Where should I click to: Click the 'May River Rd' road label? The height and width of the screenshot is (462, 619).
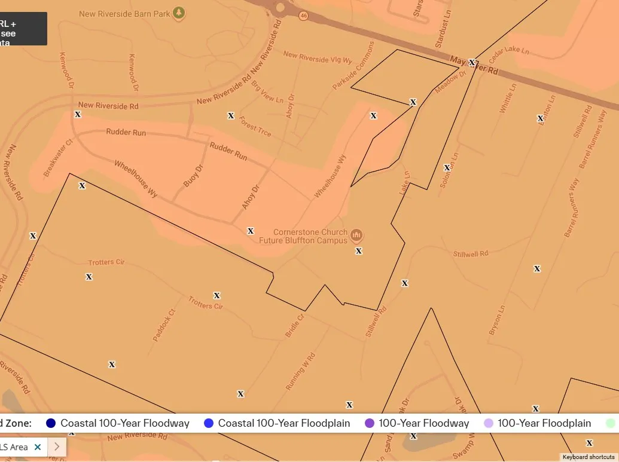tap(474, 65)
